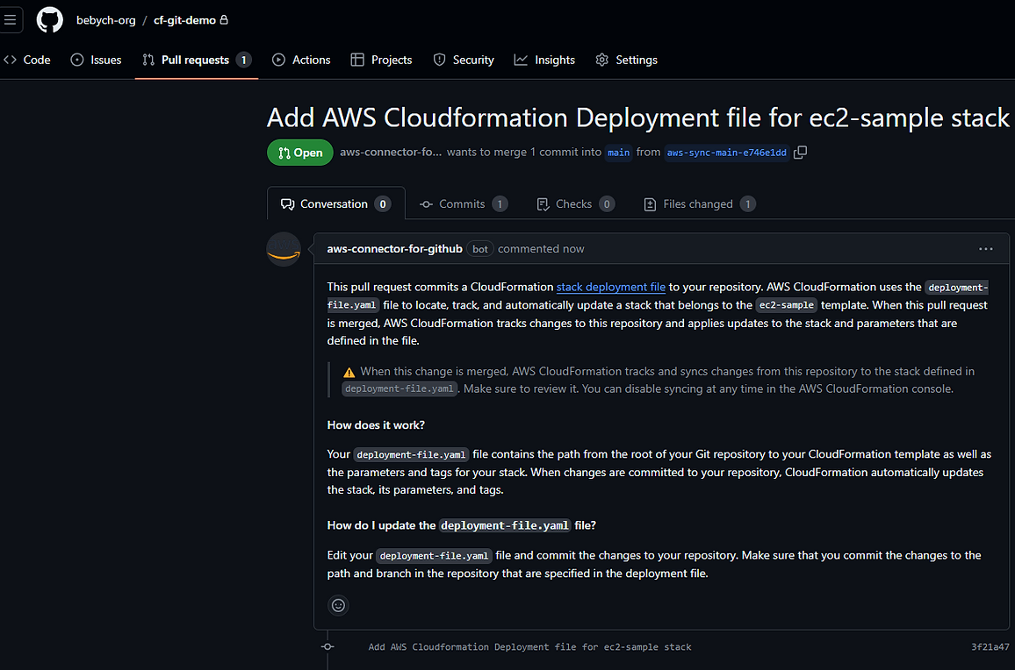Open the hamburger navigation menu
The height and width of the screenshot is (670, 1015).
(11, 20)
